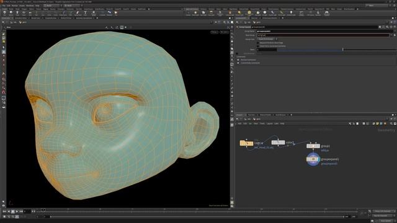Switch to the Render View tab
Image resolution: width=397 pixels, height=223 pixels.
35,18
